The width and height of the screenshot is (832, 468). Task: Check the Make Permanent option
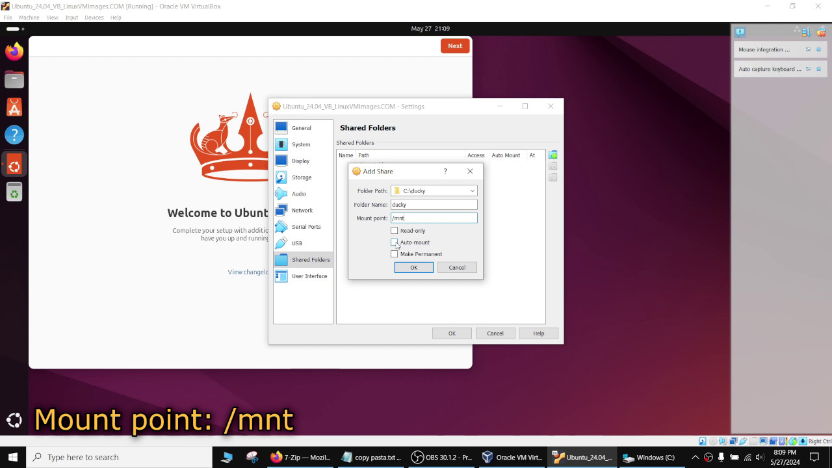(x=394, y=254)
